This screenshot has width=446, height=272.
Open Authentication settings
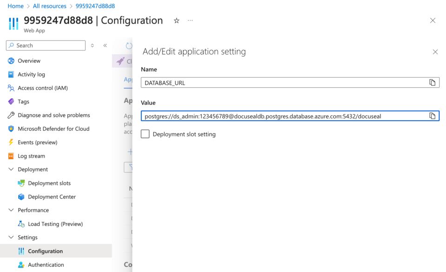pyautogui.click(x=46, y=265)
